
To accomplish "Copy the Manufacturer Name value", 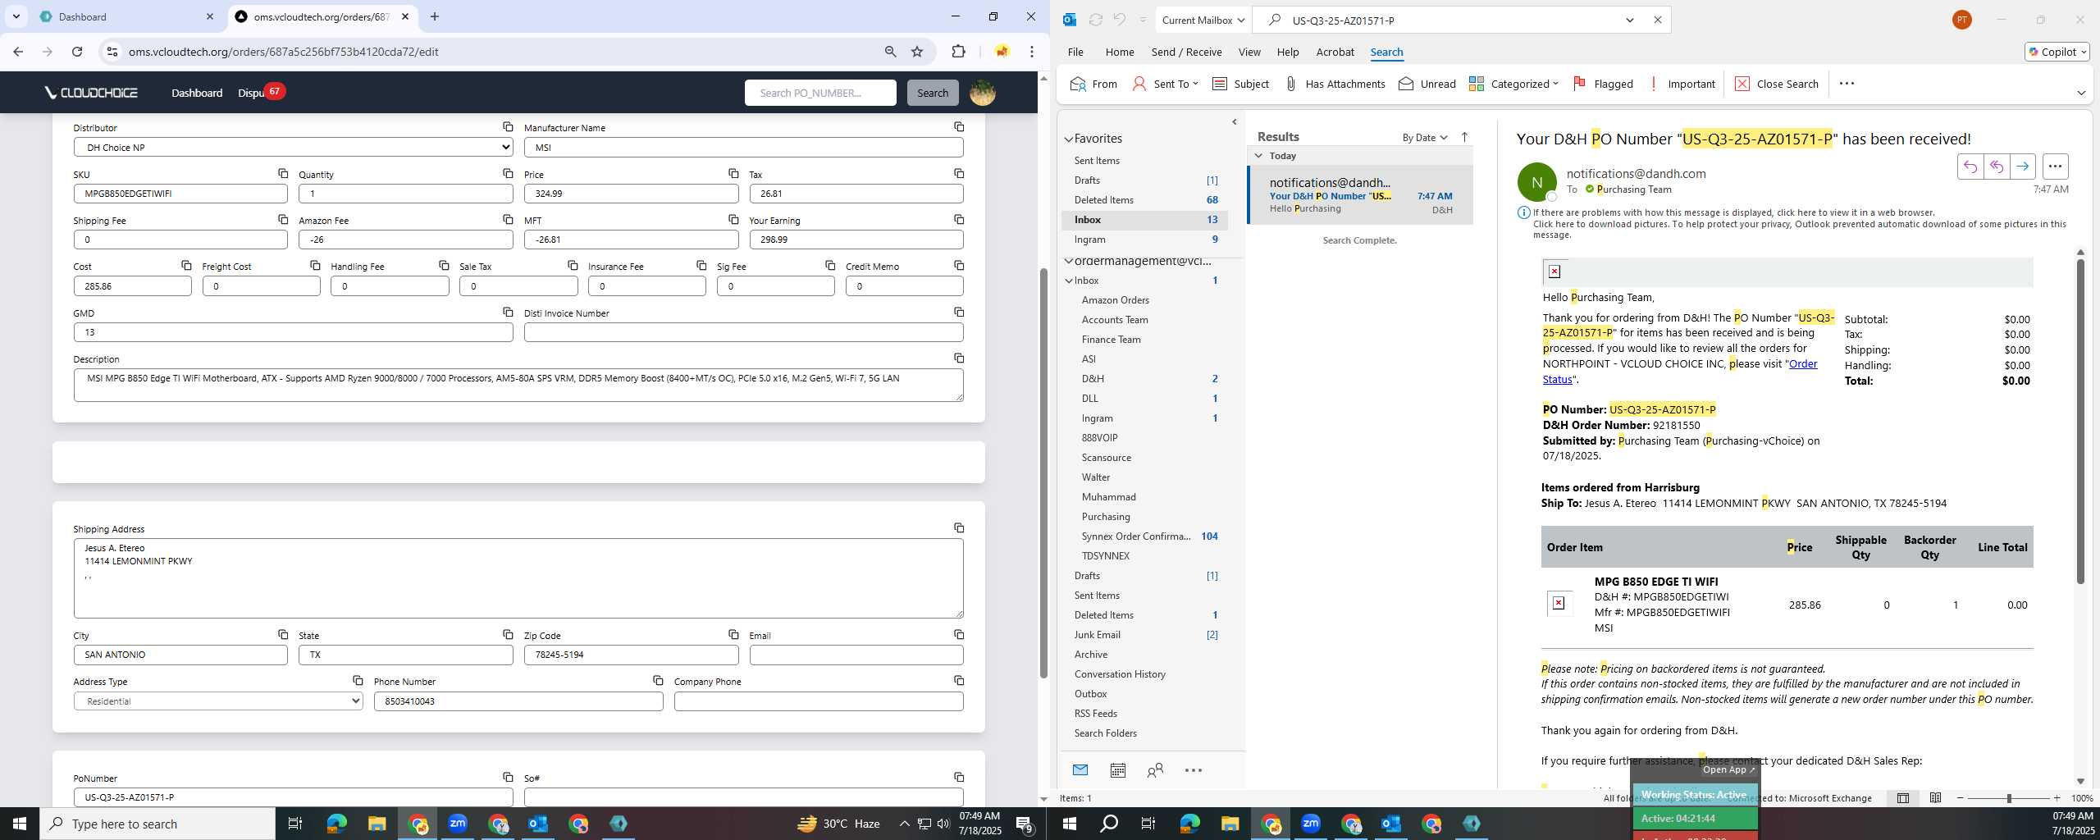I will coord(959,127).
